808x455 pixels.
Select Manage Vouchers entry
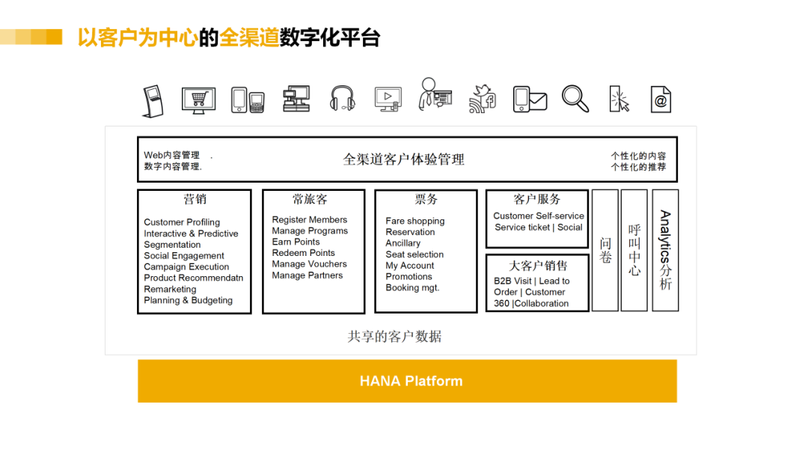(x=310, y=264)
